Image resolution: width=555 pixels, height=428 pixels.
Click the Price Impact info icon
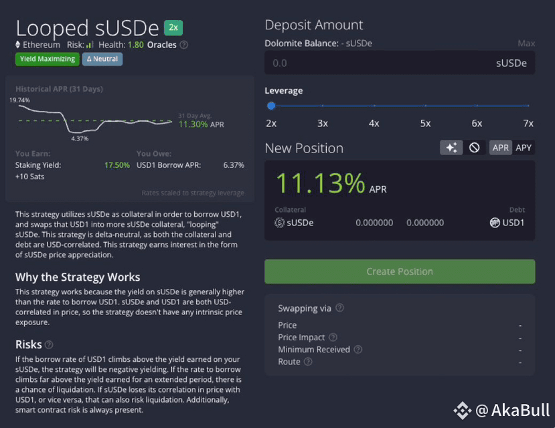pos(333,337)
